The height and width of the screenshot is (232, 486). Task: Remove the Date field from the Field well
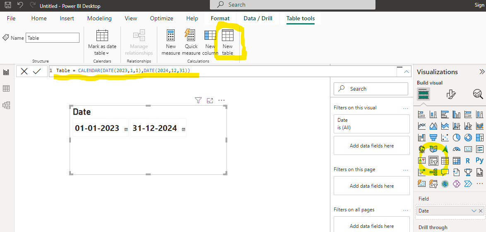[481, 211]
